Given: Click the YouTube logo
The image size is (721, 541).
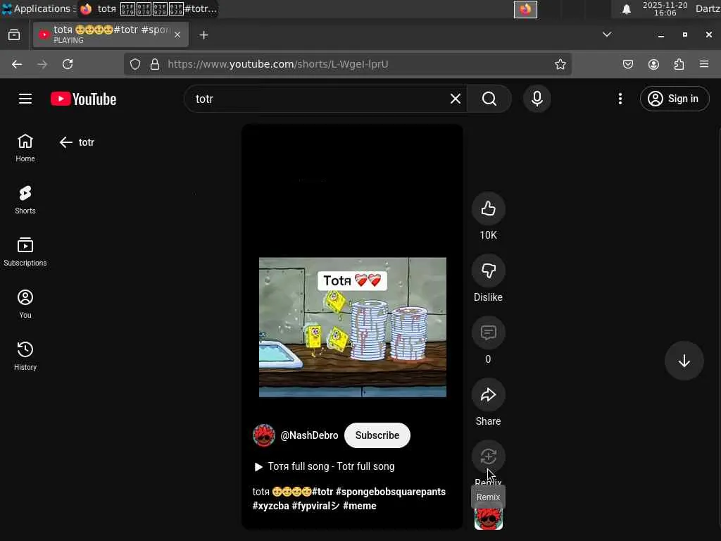Looking at the screenshot, I should [x=83, y=99].
